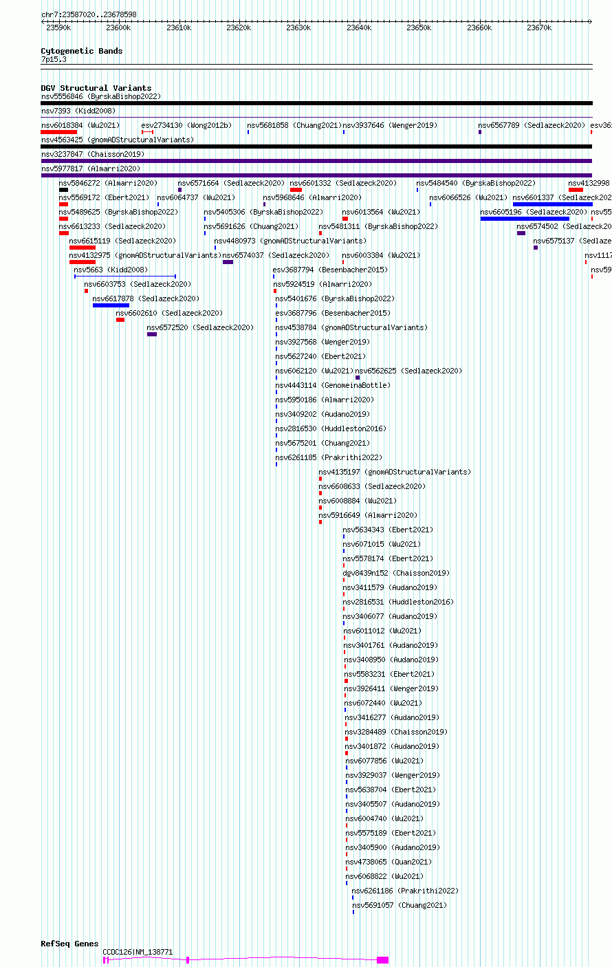Open variant nsv6603753 (Sedlazeck2020)

138,284
